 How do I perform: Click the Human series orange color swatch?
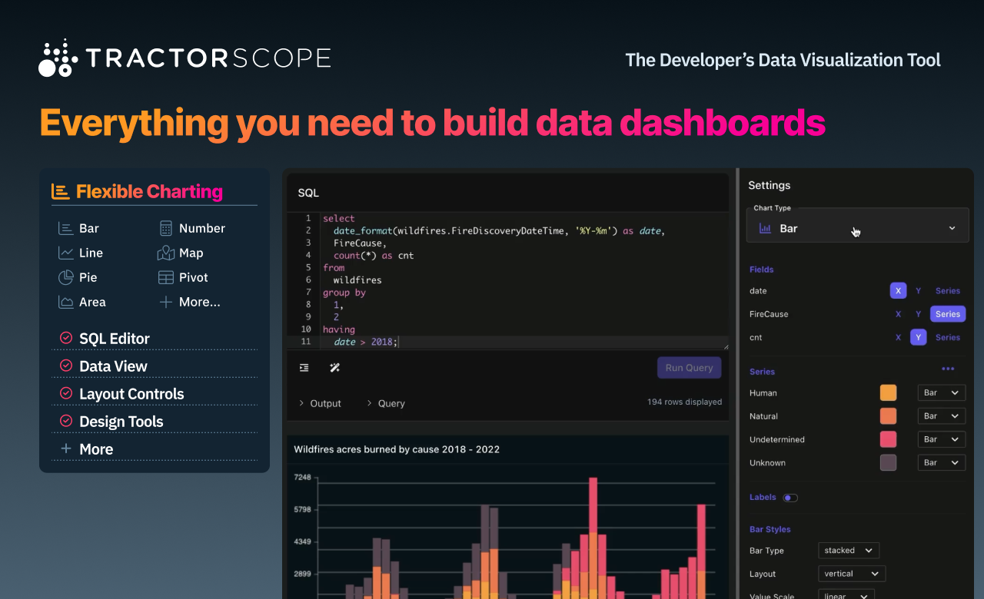888,392
